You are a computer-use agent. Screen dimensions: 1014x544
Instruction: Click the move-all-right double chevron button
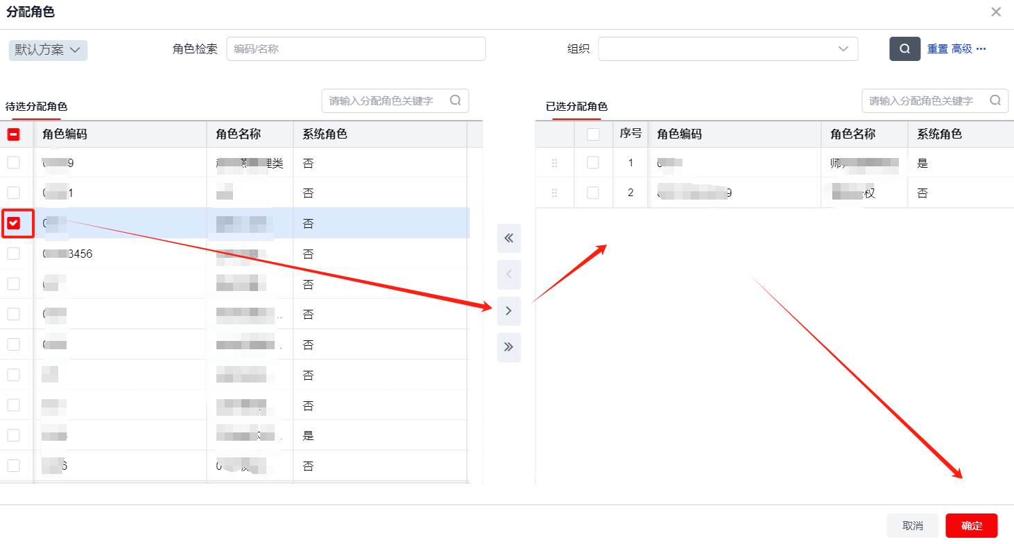[x=508, y=347]
